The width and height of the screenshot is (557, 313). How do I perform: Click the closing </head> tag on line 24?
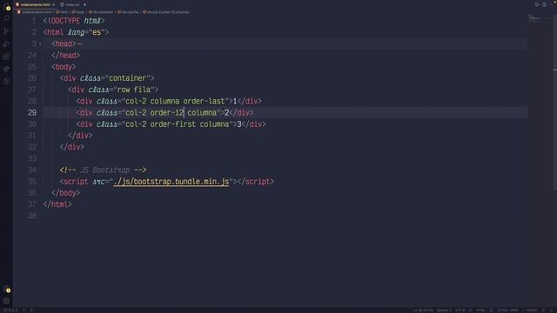click(x=66, y=56)
